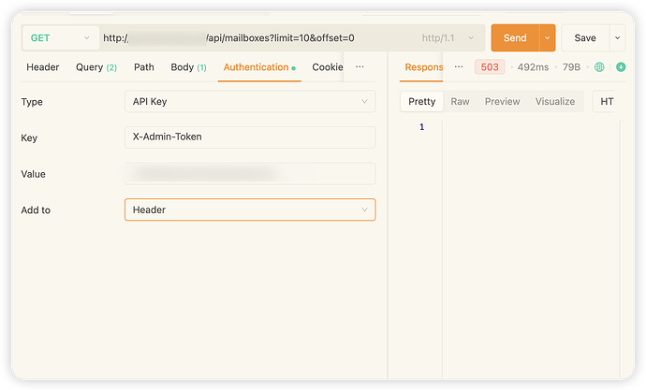Switch to the Path tab
This screenshot has width=646, height=390.
pos(144,67)
